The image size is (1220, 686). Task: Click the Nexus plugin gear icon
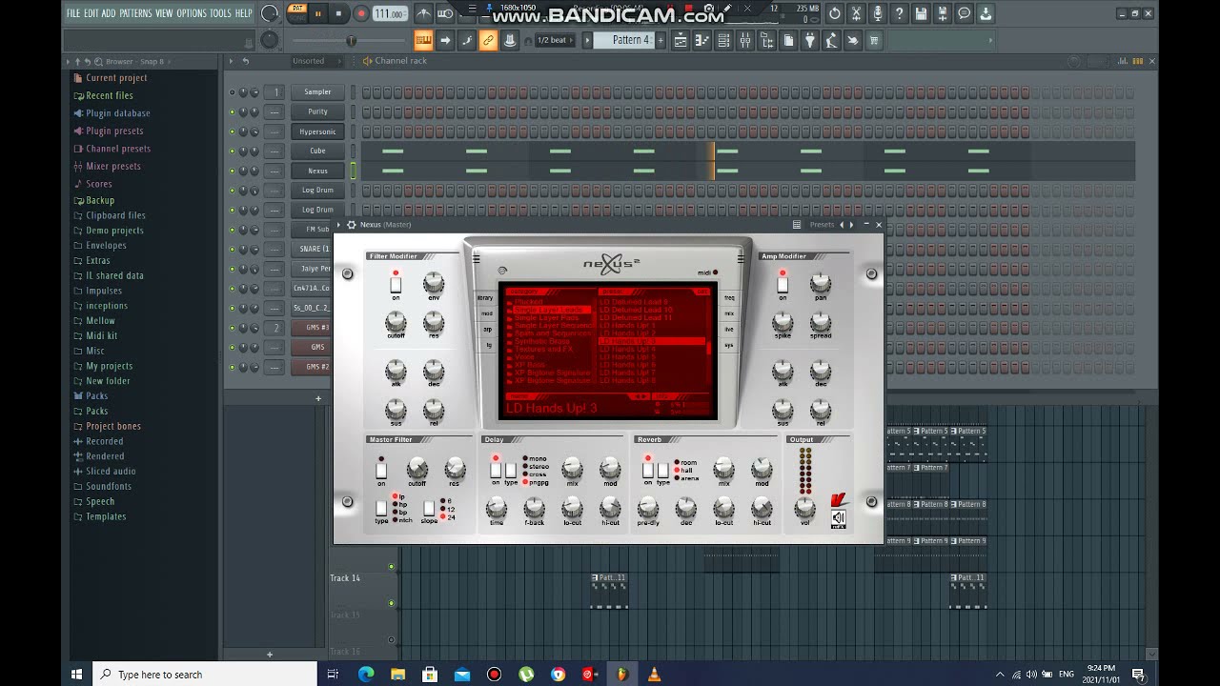coord(351,225)
